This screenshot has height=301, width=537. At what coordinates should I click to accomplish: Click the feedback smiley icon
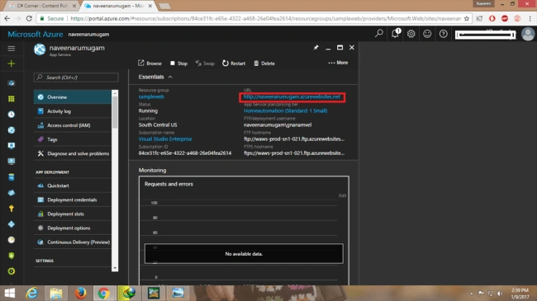click(x=427, y=34)
